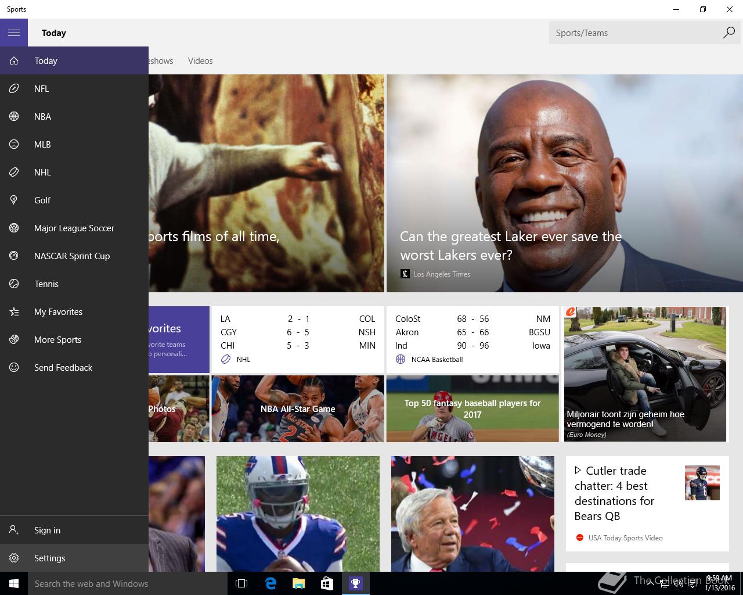This screenshot has height=595, width=743.
Task: Open the Tennis section
Action: coord(74,284)
